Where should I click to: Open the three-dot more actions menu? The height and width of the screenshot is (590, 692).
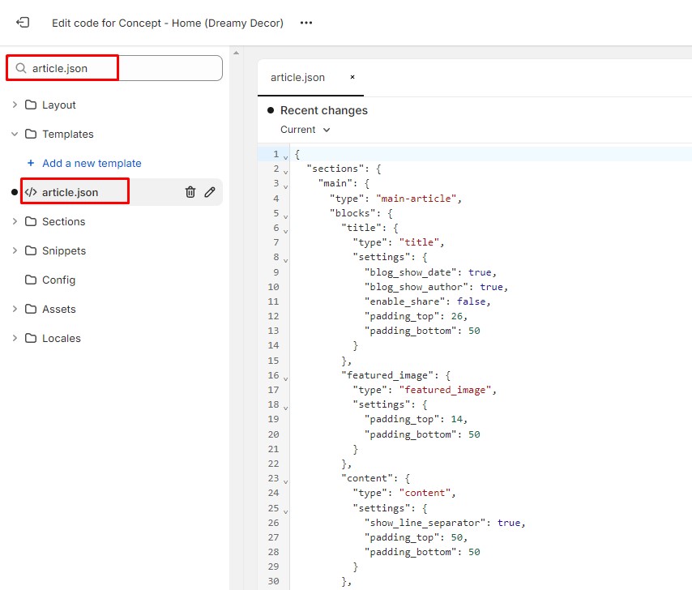(306, 23)
